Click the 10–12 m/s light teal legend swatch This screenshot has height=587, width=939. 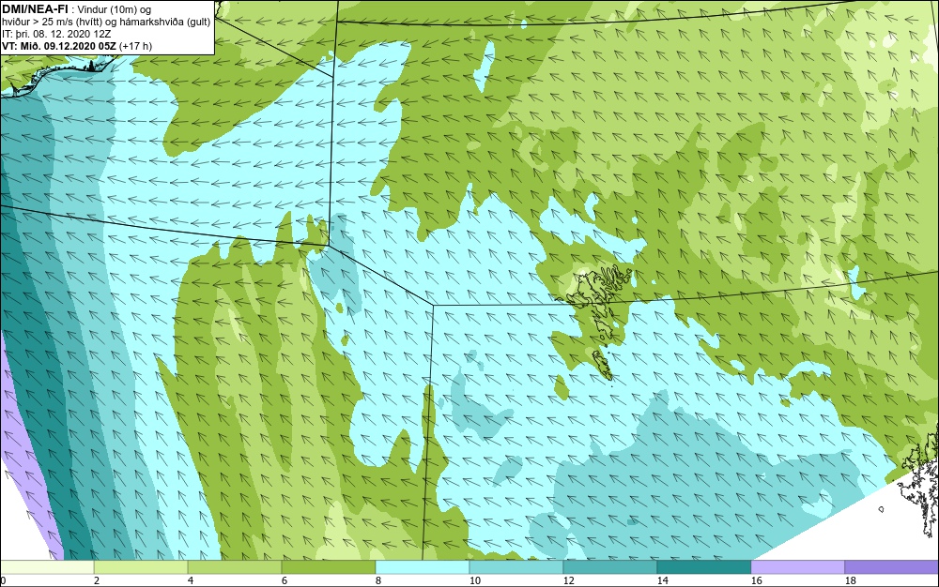pyautogui.click(x=516, y=566)
